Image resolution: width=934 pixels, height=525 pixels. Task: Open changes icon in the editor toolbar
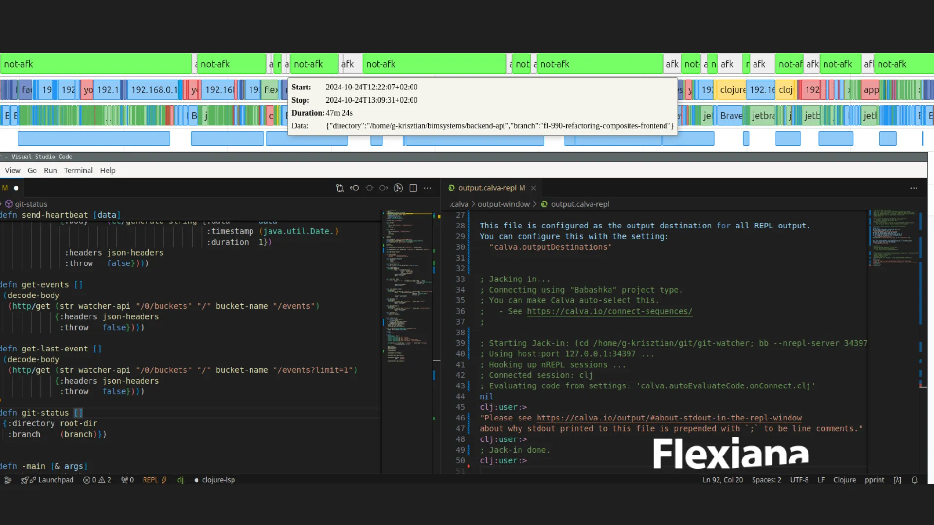pyautogui.click(x=340, y=188)
